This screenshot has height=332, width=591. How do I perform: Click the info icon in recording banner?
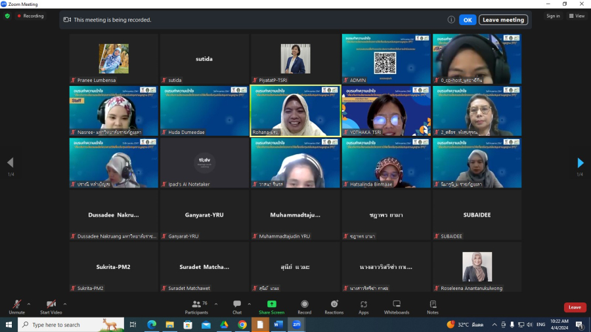click(451, 20)
